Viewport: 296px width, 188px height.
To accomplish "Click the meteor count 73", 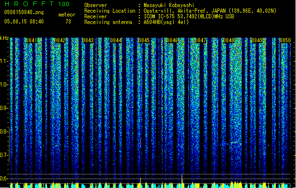I will pos(68,22).
